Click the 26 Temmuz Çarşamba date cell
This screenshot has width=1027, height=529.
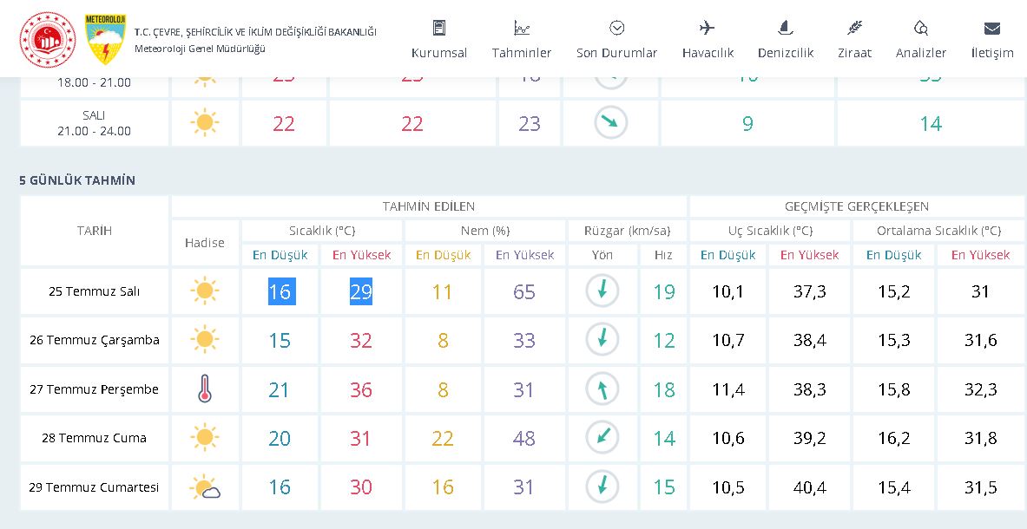(95, 340)
